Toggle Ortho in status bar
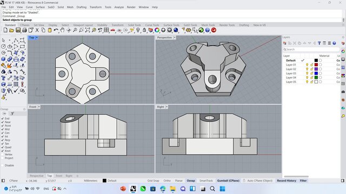The height and width of the screenshot is (194, 346). pos(167,181)
